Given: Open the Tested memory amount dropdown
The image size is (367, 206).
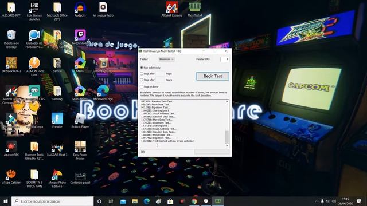Looking at the screenshot, I should (166, 60).
